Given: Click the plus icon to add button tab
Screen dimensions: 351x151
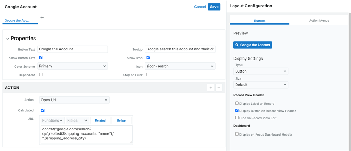Looking at the screenshot, I should 42,17.
